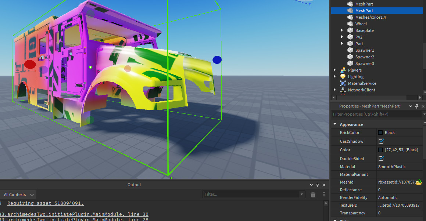Viewport: 426px width, 221px height.
Task: Collapse the Appearance property section
Action: (335, 124)
